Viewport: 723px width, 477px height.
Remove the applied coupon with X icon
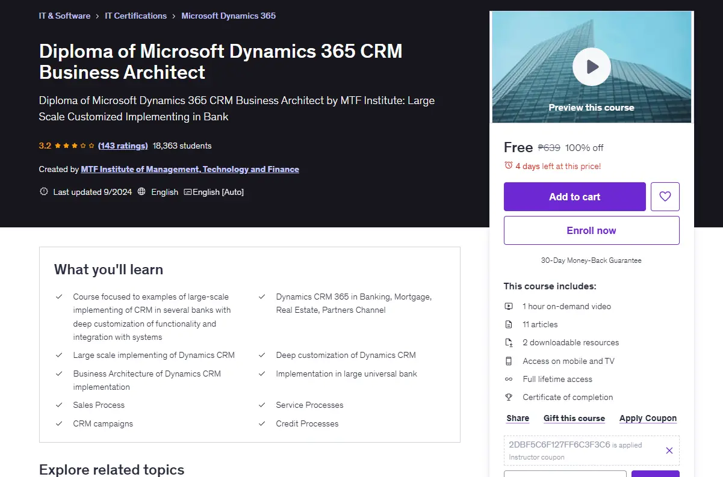pyautogui.click(x=669, y=451)
